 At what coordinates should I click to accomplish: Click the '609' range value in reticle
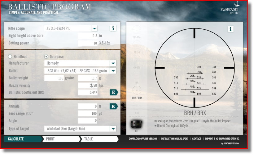tap(199, 94)
